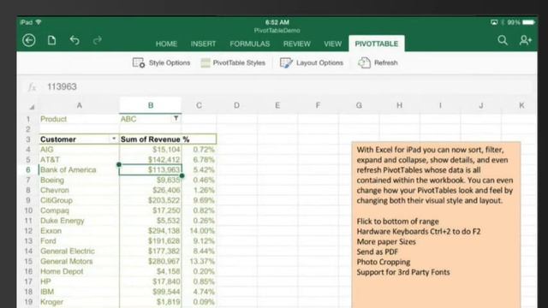Select the Boeing customer cell
The image size is (548, 308).
tap(80, 181)
